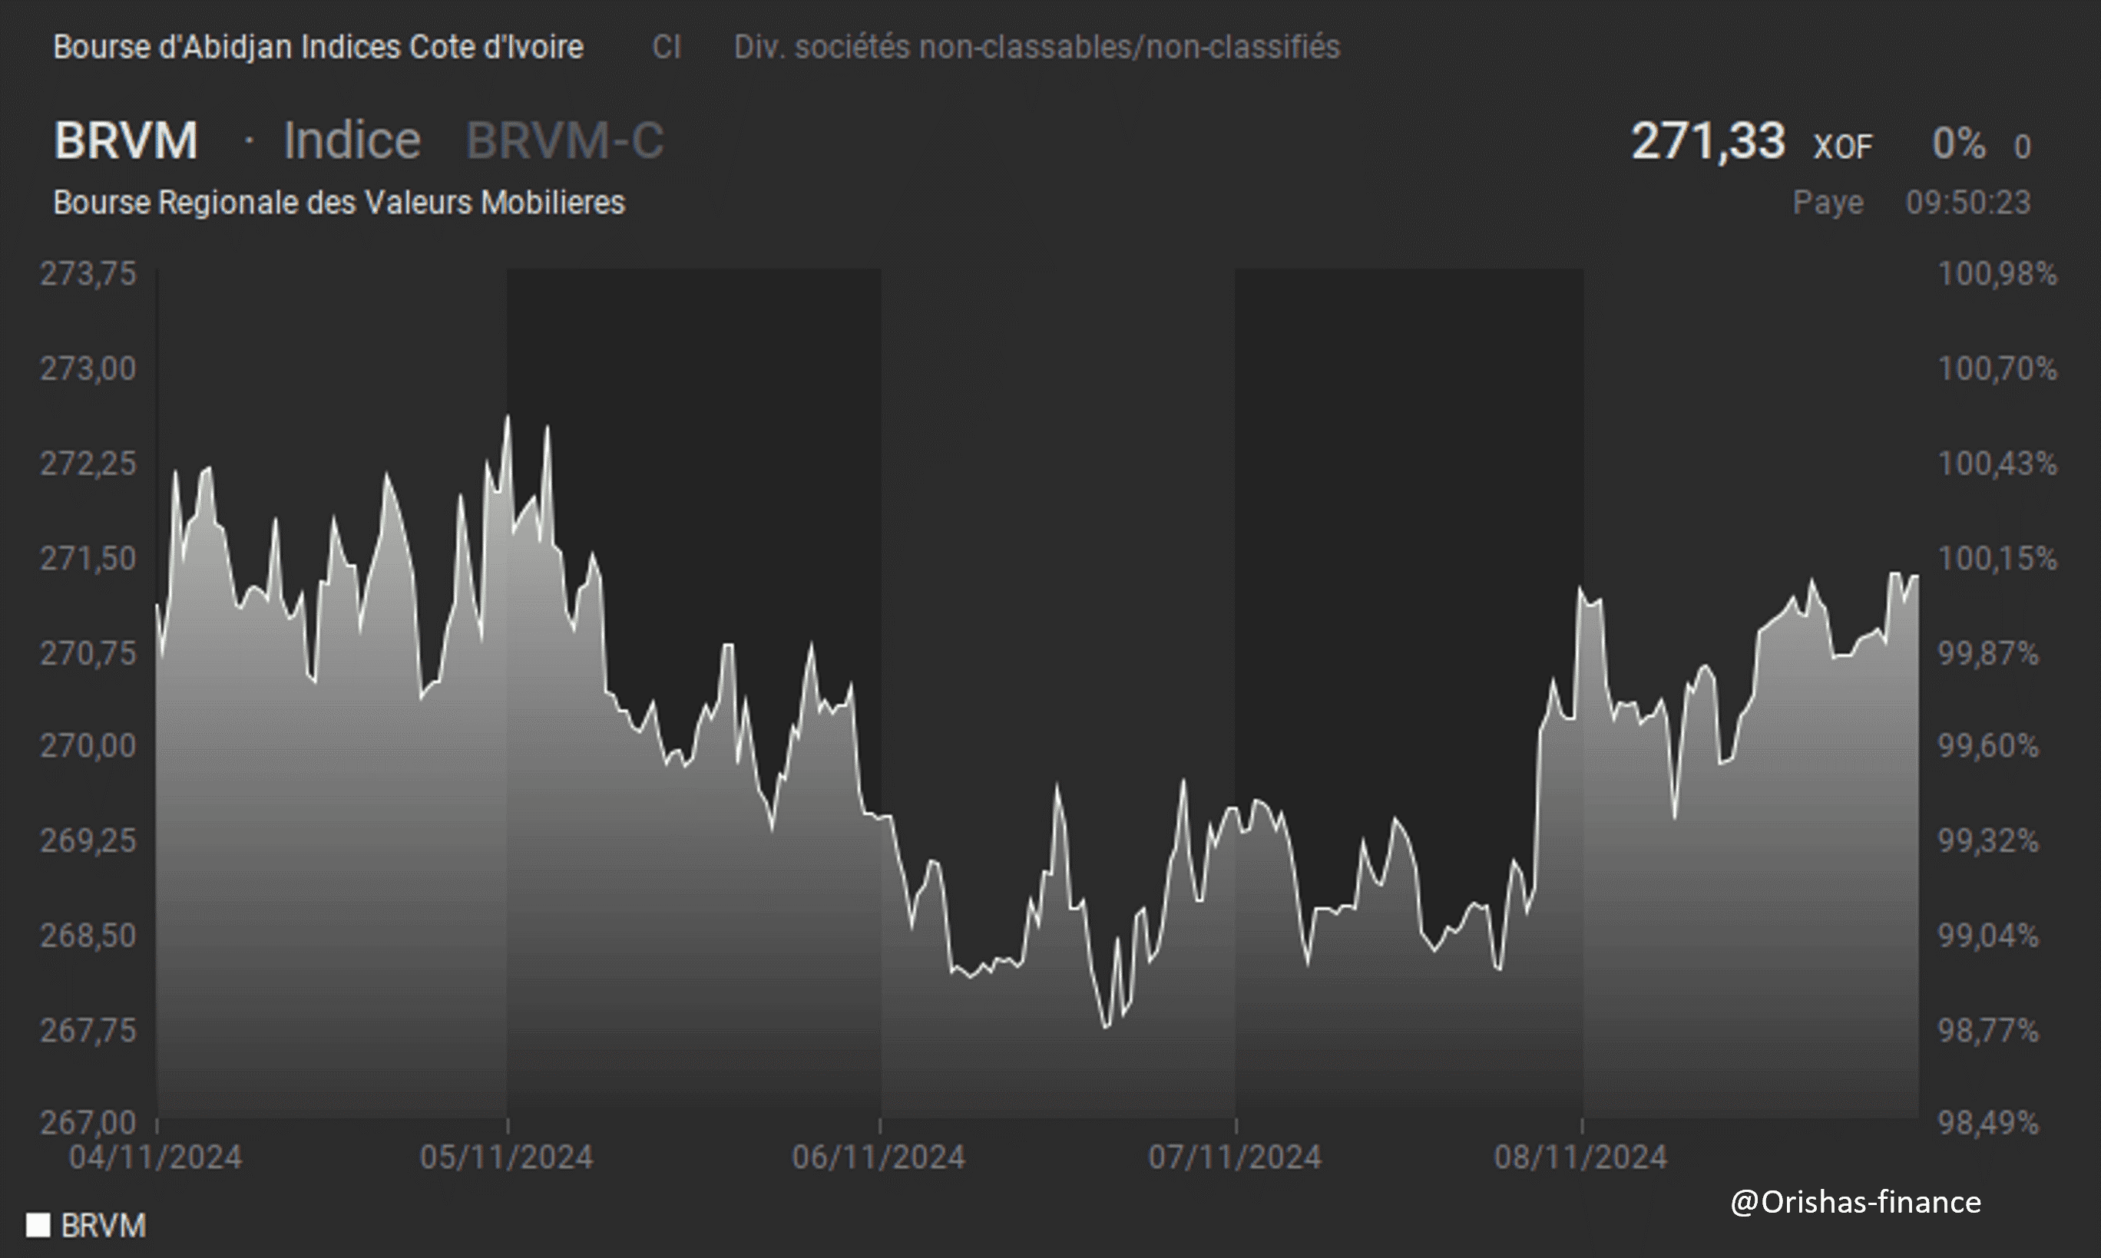Click the large BRVM title
This screenshot has height=1258, width=2101.
127,140
